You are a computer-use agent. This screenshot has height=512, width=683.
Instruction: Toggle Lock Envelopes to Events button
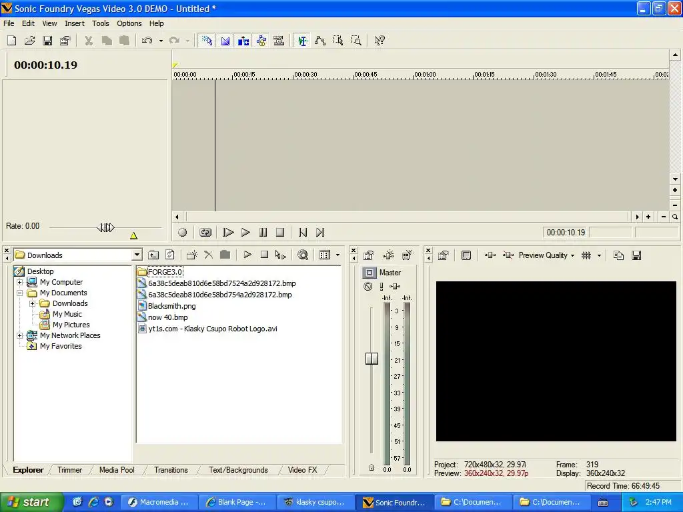(261, 41)
